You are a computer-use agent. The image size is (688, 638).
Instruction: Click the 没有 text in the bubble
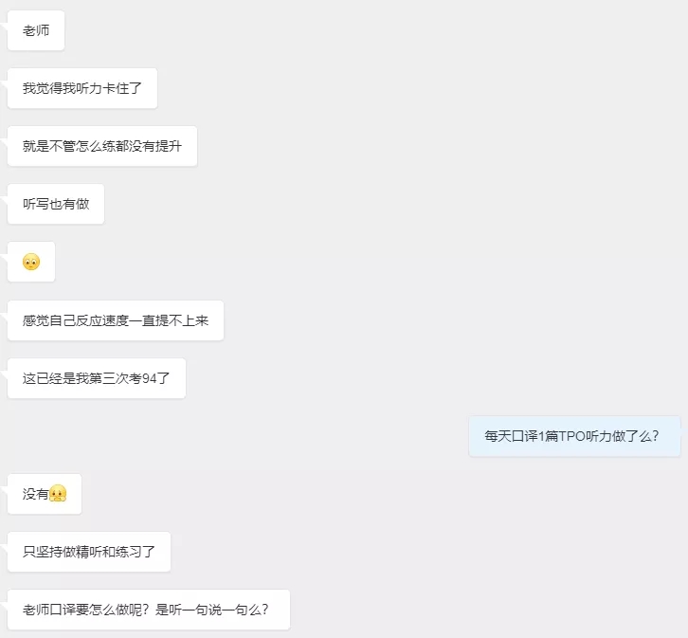pos(36,494)
